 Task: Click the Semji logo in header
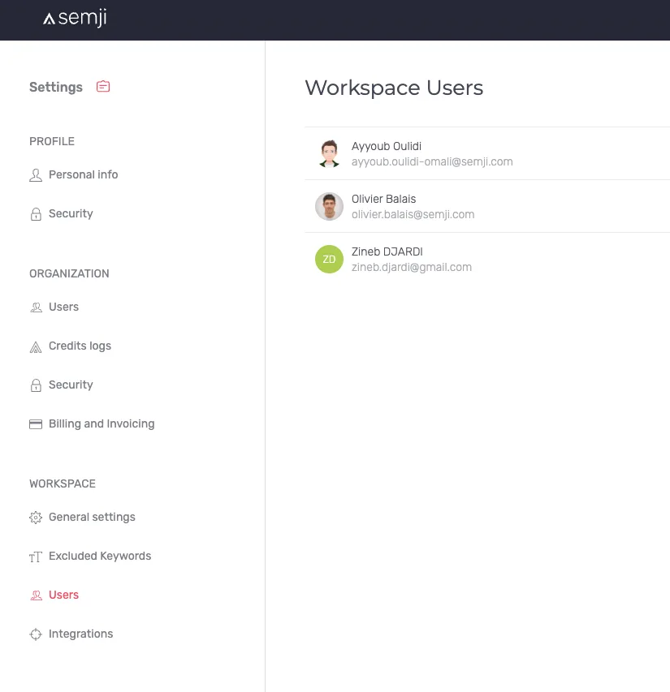tap(75, 18)
